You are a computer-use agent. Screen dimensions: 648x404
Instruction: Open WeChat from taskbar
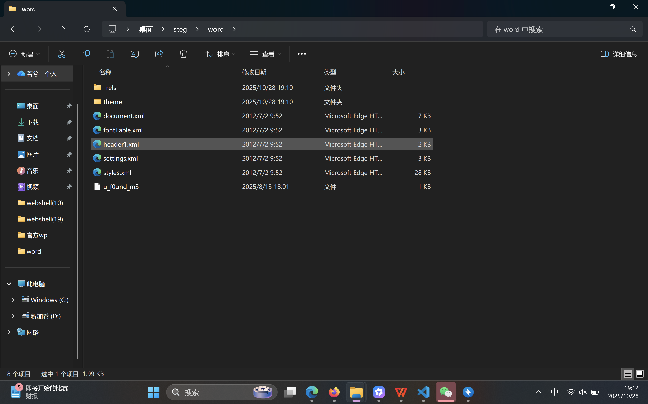[x=446, y=392]
